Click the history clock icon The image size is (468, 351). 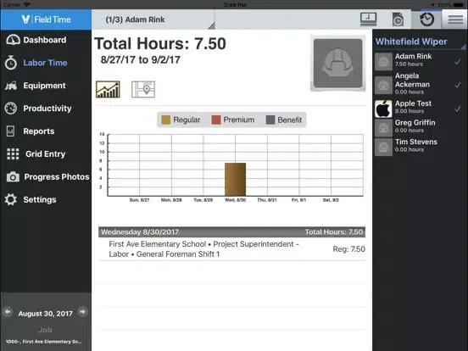click(426, 19)
